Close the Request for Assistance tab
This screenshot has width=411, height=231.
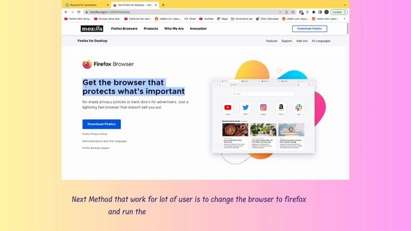(108, 5)
